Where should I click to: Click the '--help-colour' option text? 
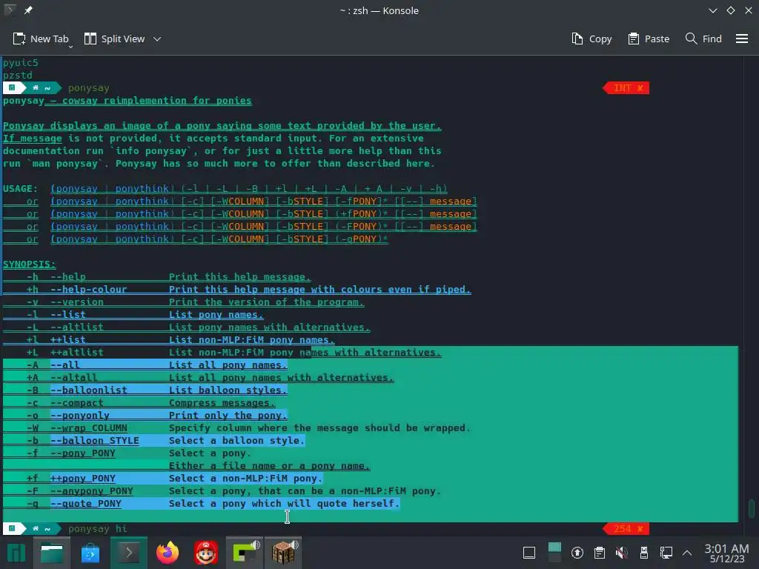89,290
